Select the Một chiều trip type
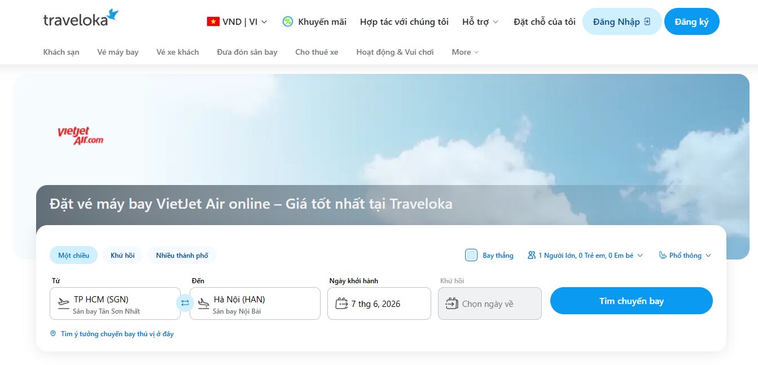The width and height of the screenshot is (758, 365). coord(73,256)
